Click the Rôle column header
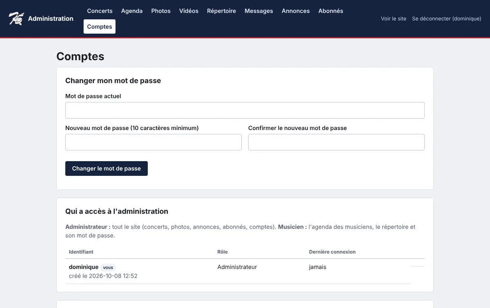 coord(223,252)
